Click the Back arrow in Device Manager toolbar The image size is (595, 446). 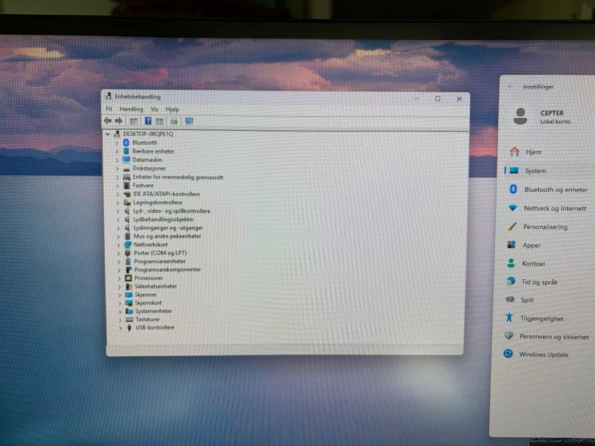[107, 121]
